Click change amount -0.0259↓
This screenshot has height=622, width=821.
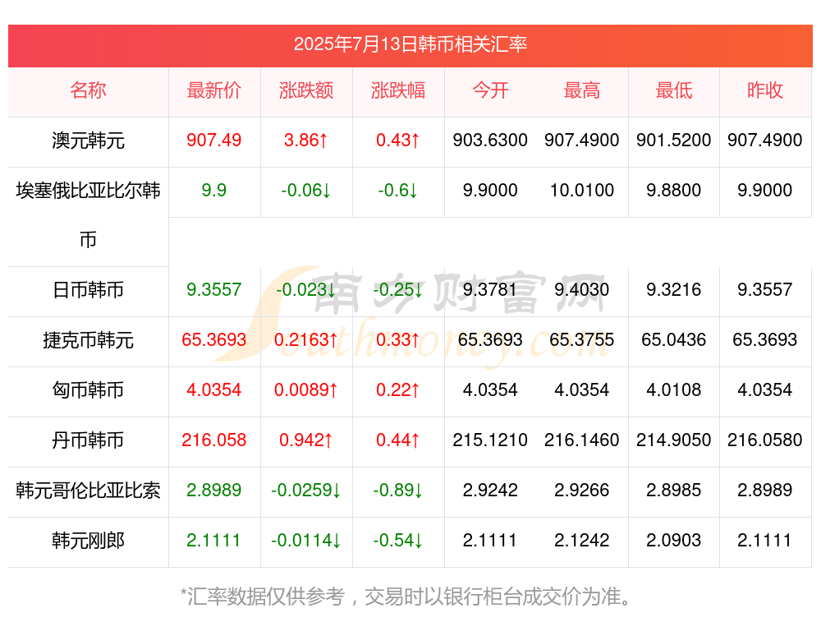pyautogui.click(x=306, y=491)
